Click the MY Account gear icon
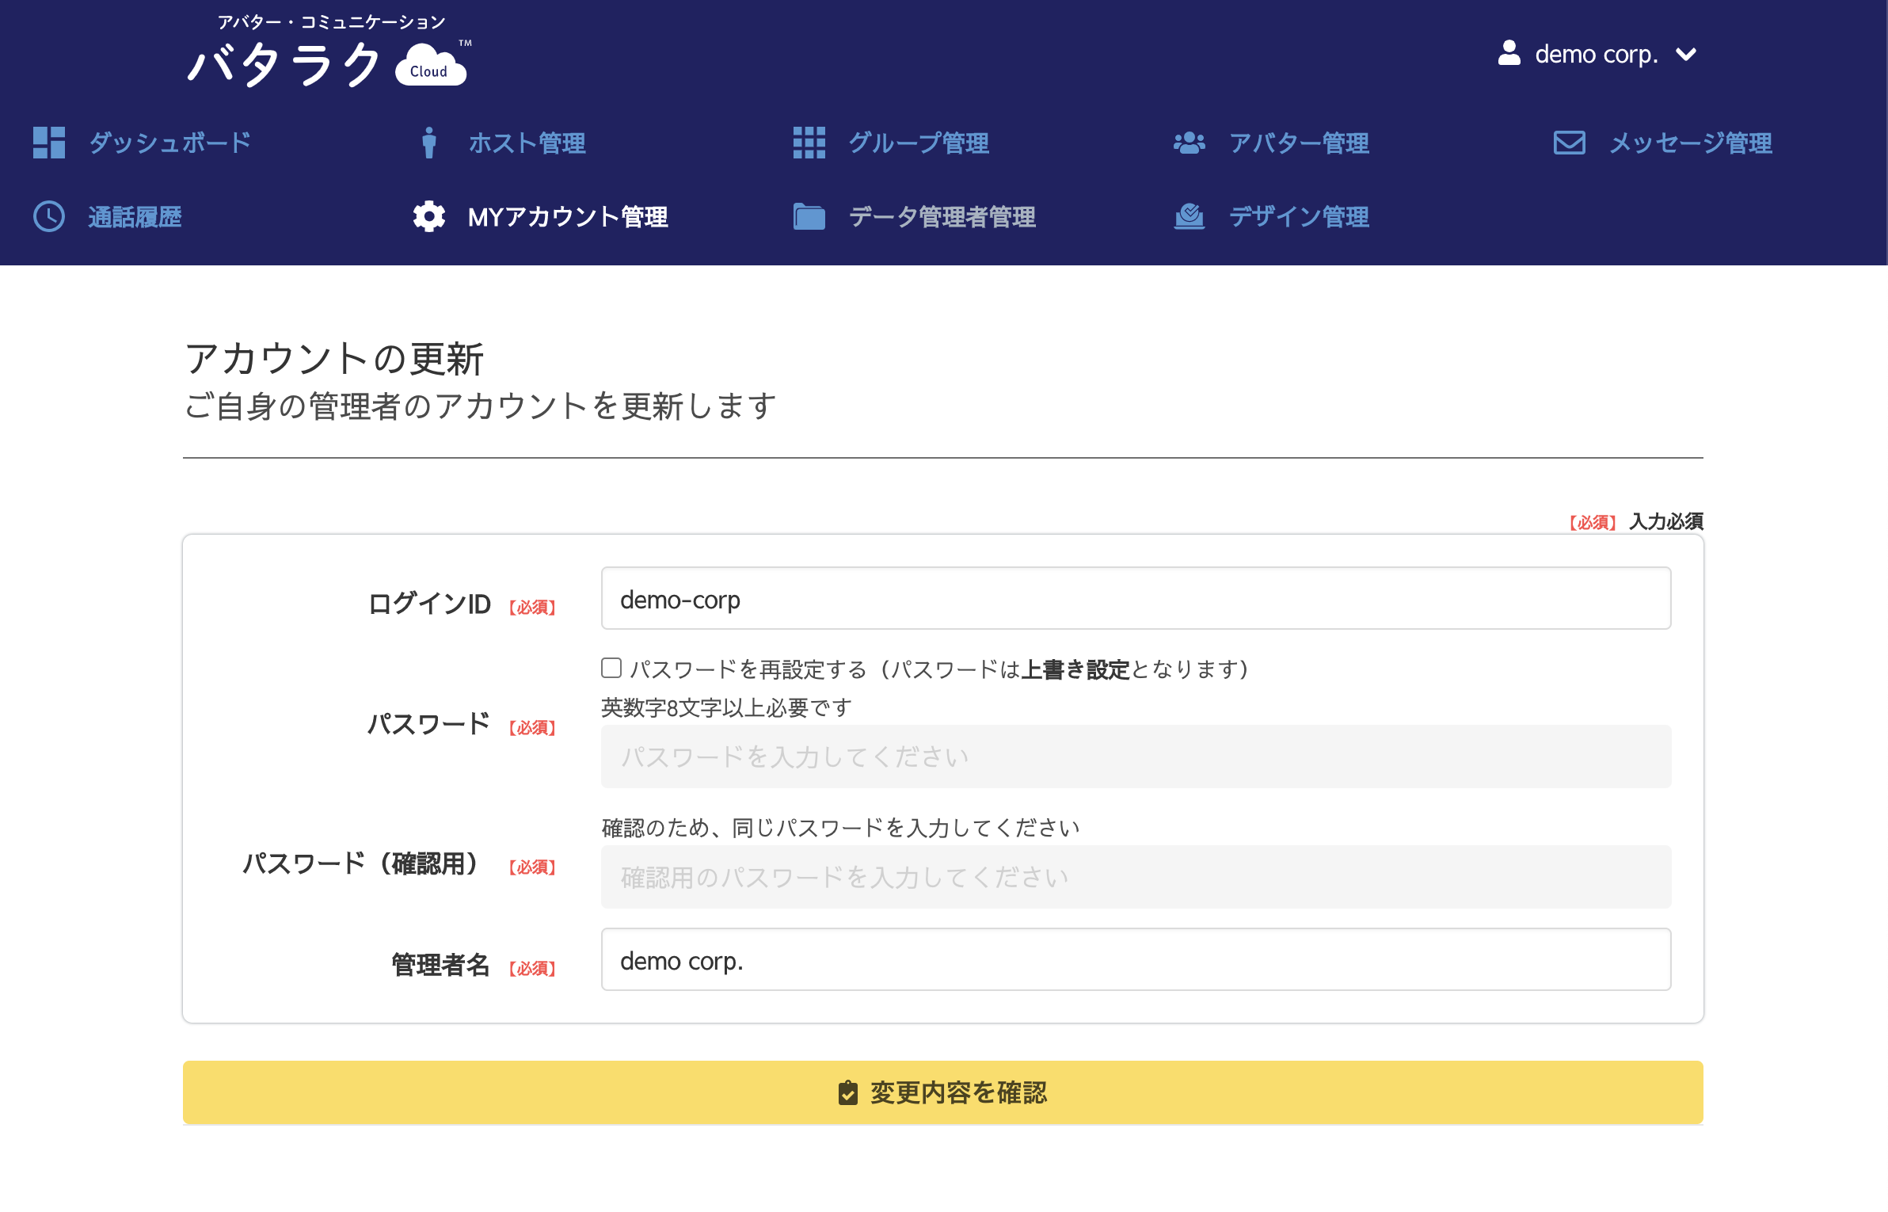This screenshot has width=1888, height=1212. tap(428, 216)
